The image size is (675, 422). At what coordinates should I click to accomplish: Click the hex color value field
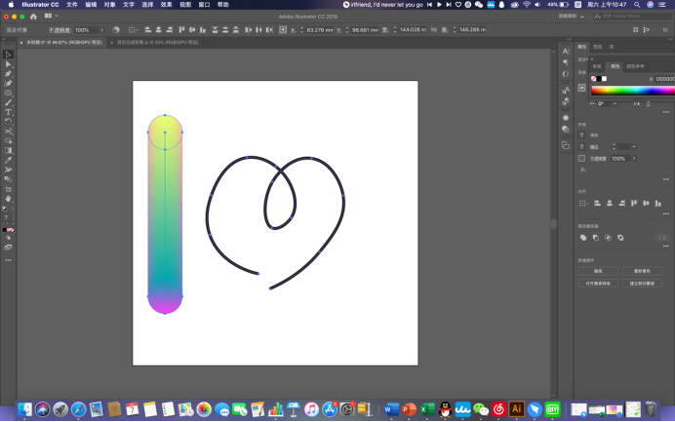[x=665, y=79]
